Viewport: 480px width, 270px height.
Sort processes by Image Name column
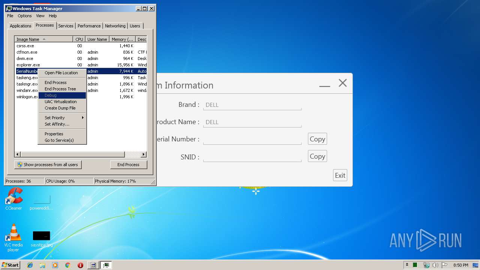tap(44, 39)
